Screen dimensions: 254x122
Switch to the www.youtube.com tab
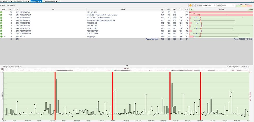click(x=21, y=1)
